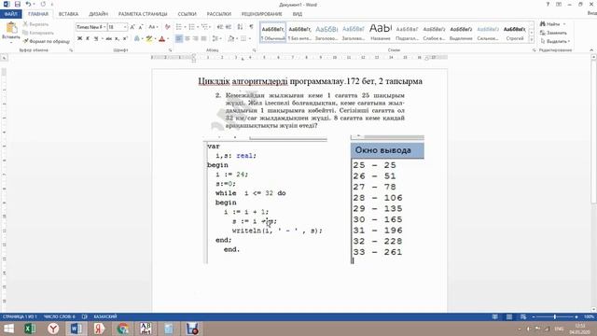Open the font name Times New Roman combo box
Screen dimensions: 597x336
(91, 27)
